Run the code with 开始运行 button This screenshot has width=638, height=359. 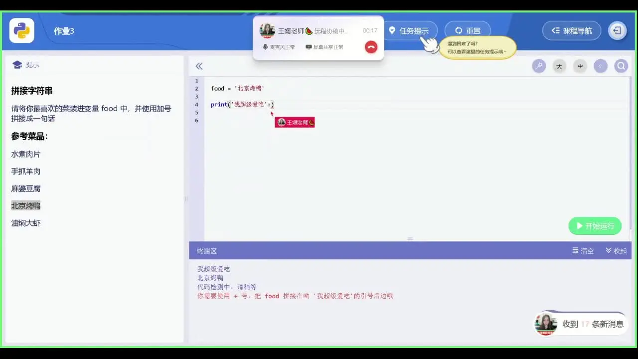pyautogui.click(x=595, y=226)
